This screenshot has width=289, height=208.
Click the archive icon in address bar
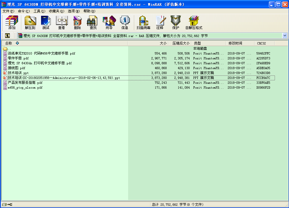20,36
